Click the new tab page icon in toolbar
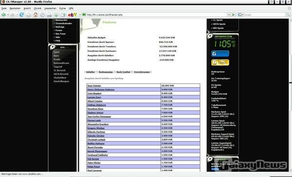This screenshot has width=292, height=177. 63,15
